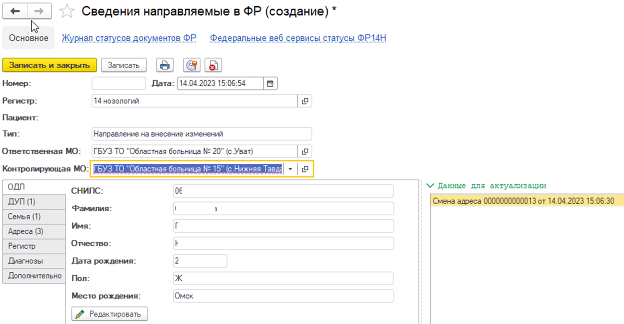Viewport: 624px width, 324px height.
Task: Click the back navigation arrow
Action: pyautogui.click(x=15, y=12)
